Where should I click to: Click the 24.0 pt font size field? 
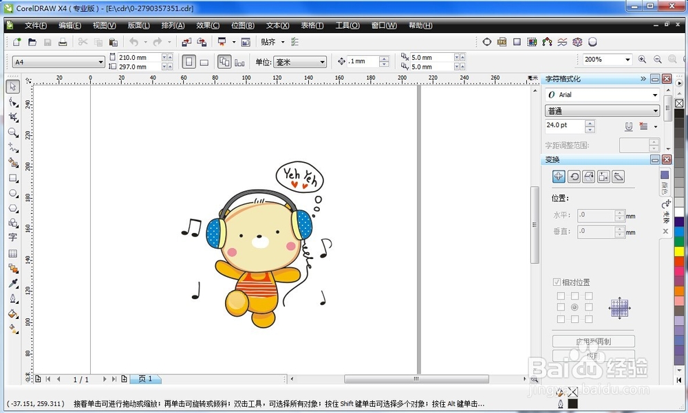pyautogui.click(x=565, y=126)
